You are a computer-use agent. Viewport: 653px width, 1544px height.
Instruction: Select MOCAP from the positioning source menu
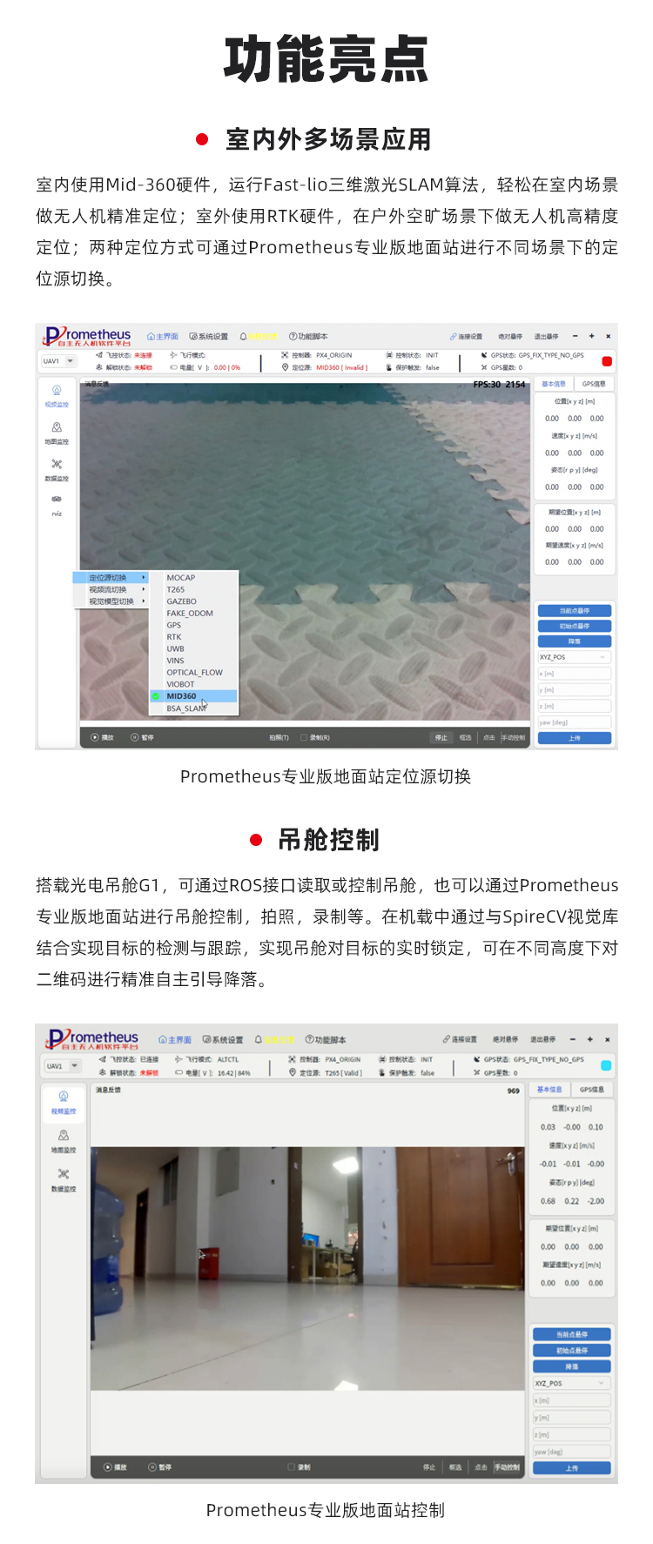pyautogui.click(x=193, y=578)
